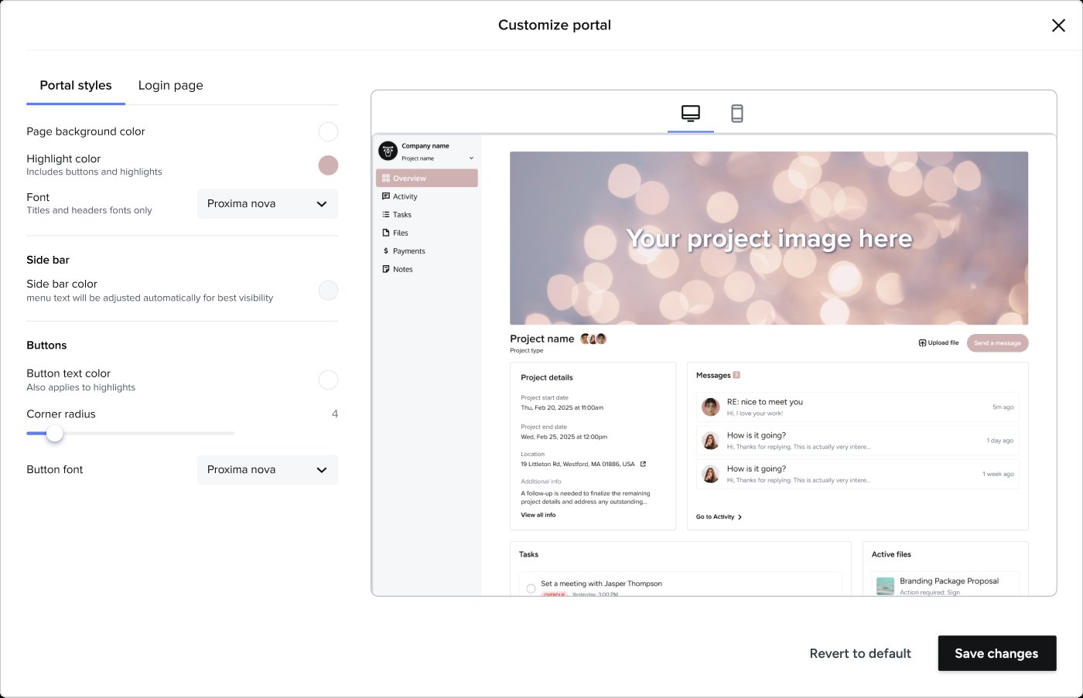Open the 'RE: nice to meet you' message
This screenshot has height=698, width=1083.
(x=858, y=407)
